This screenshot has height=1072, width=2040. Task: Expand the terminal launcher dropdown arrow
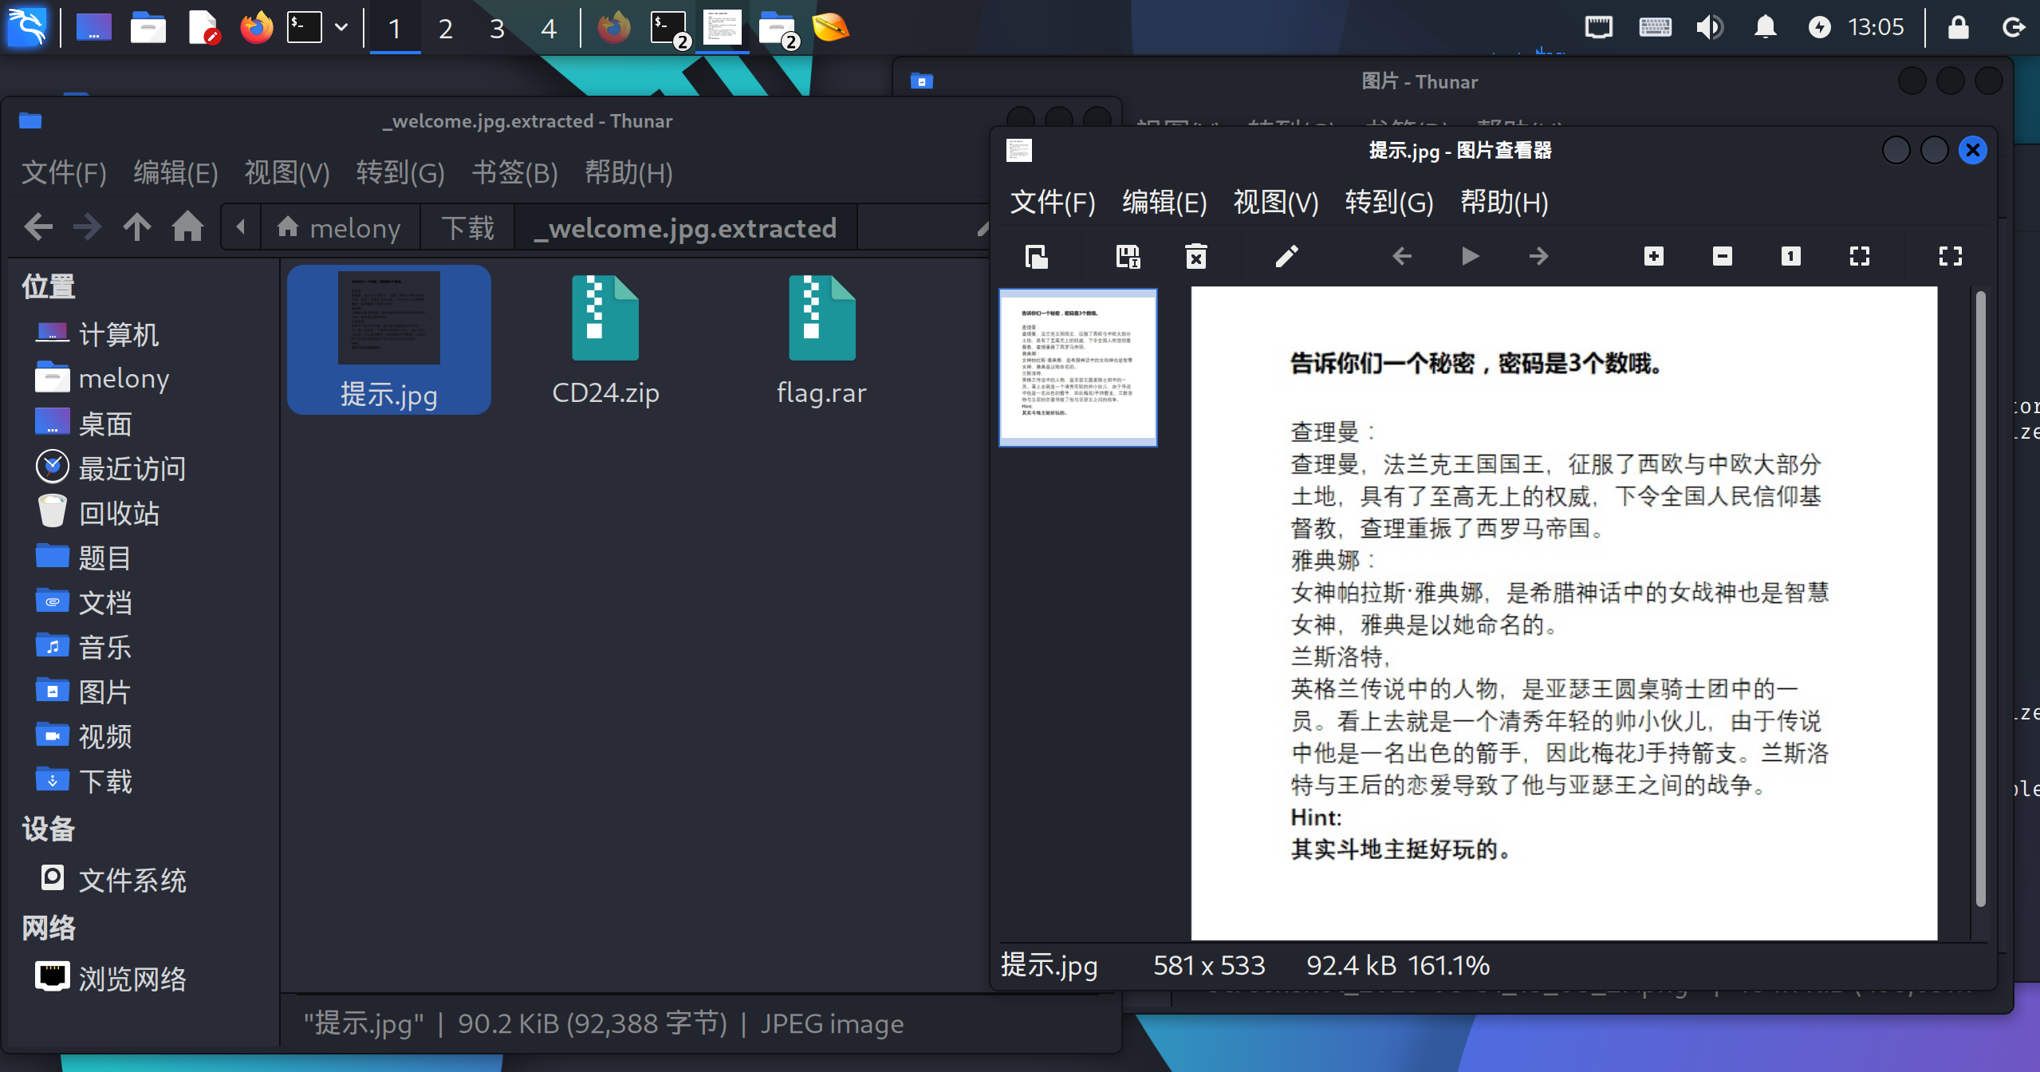click(x=341, y=28)
